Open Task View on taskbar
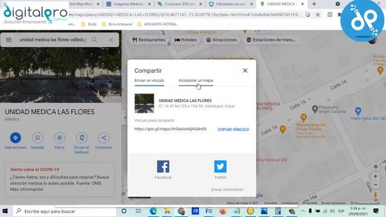Screen dimensions: 386x217 138,211
